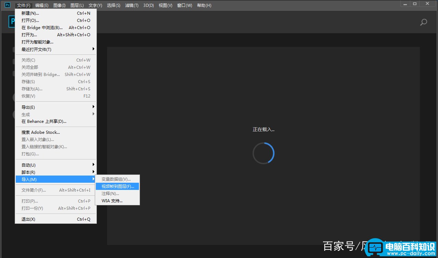Open the 视图(V) menu

165,5
